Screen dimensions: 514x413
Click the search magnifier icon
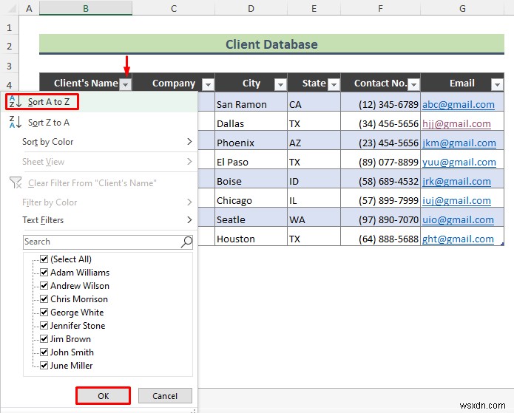click(x=186, y=242)
